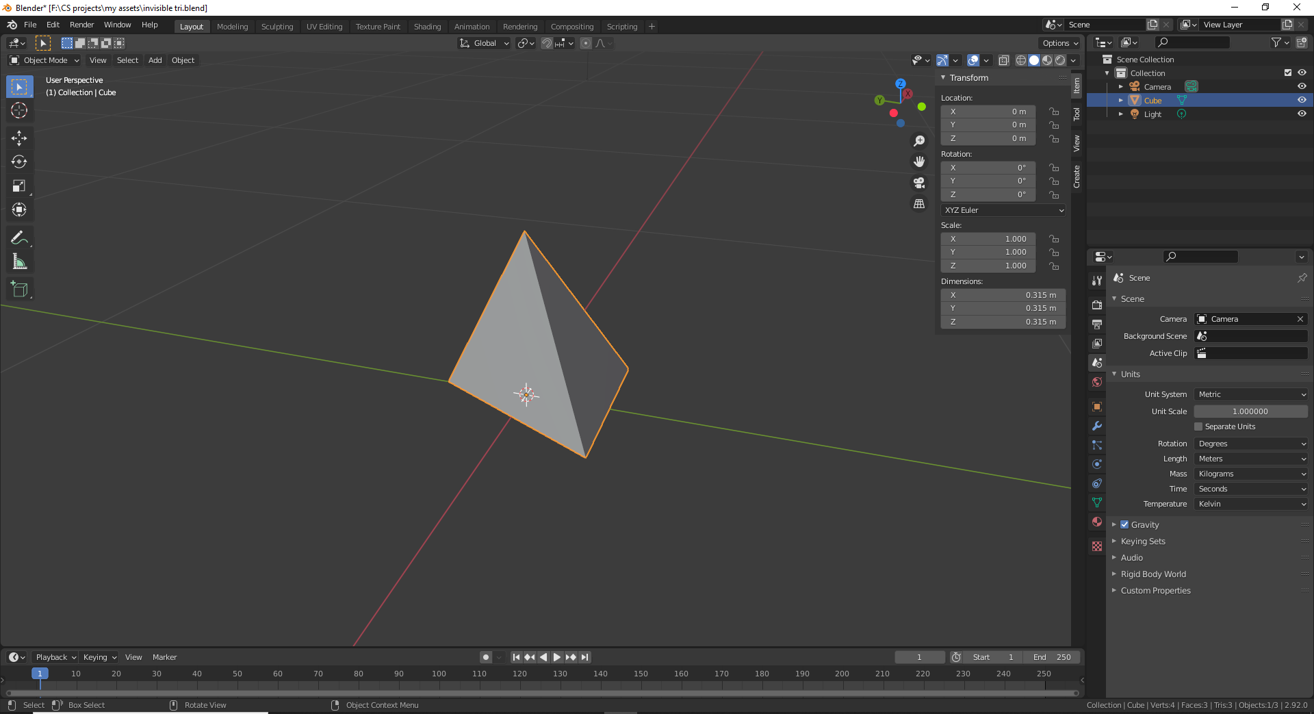This screenshot has height=714, width=1314.
Task: Open the Render menu
Action: (81, 25)
